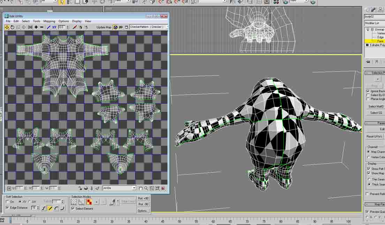This screenshot has height=225, width=385.
Task: Select the Pan icon at editor bottom
Action: coord(141,188)
